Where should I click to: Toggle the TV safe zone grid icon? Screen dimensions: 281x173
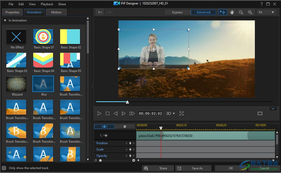260,113
